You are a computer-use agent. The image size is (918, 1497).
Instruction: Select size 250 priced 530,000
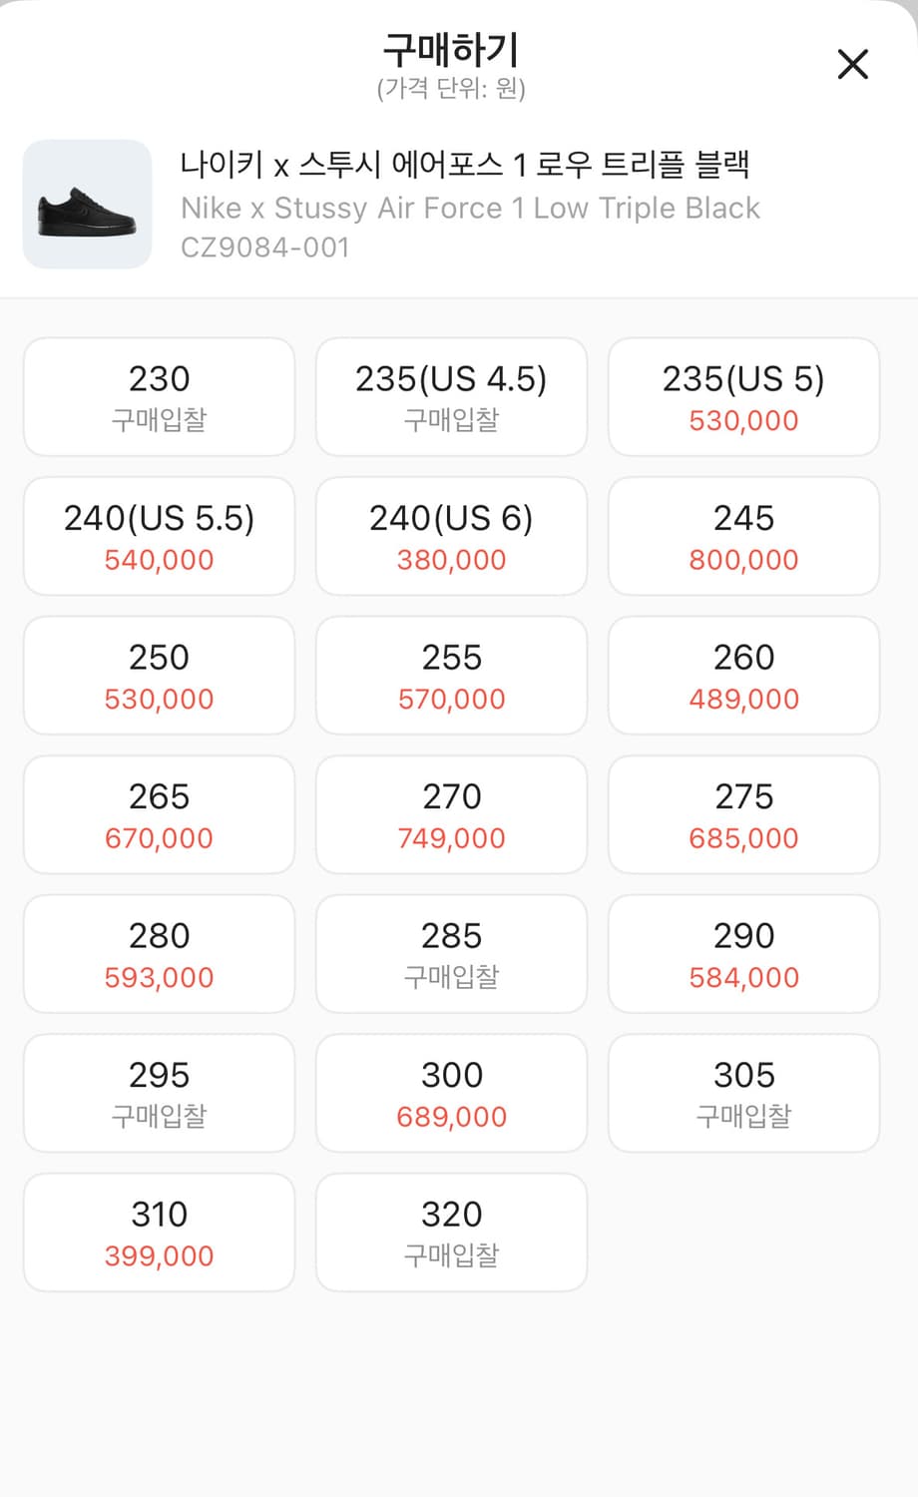point(159,676)
